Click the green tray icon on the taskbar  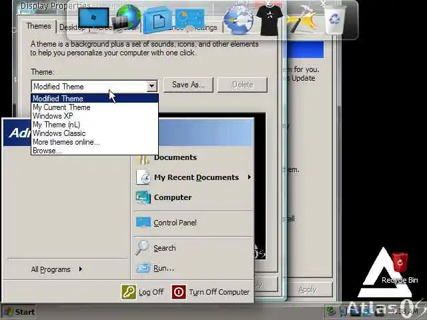(331, 311)
